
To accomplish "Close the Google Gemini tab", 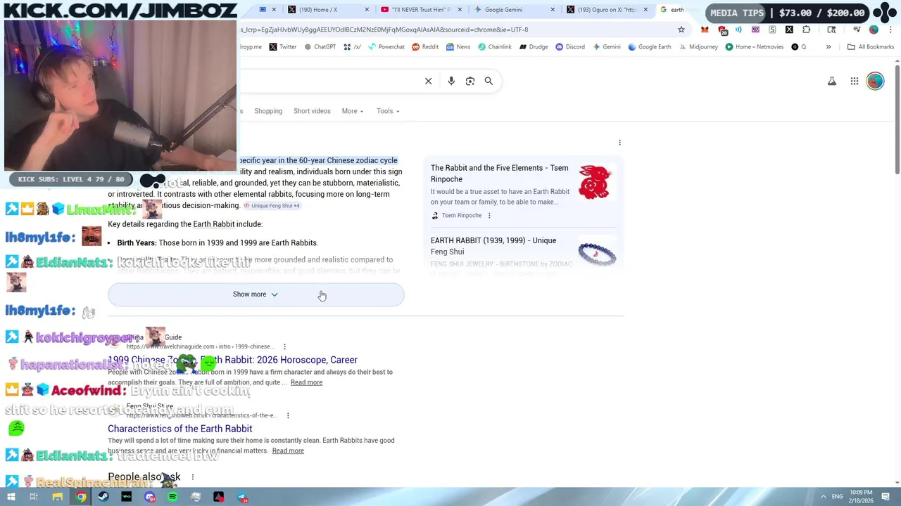I will click(553, 10).
